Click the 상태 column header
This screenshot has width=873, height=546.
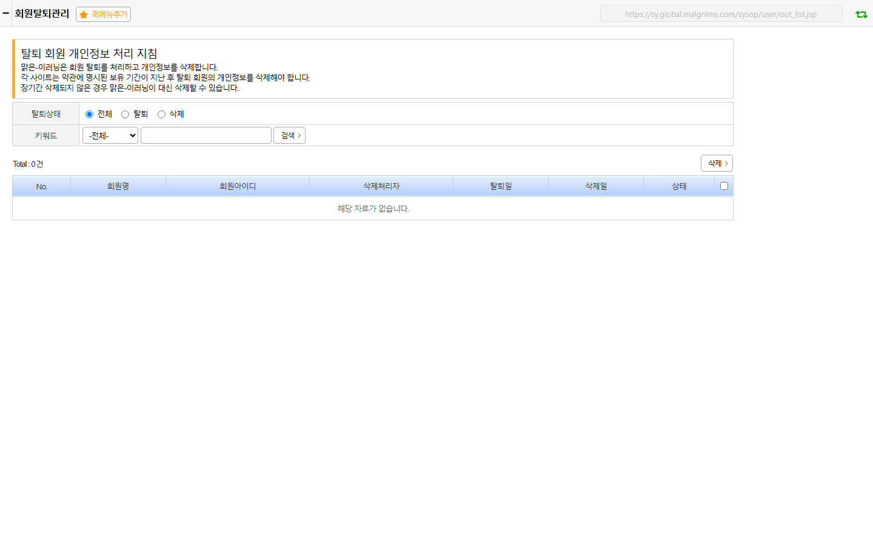[679, 186]
